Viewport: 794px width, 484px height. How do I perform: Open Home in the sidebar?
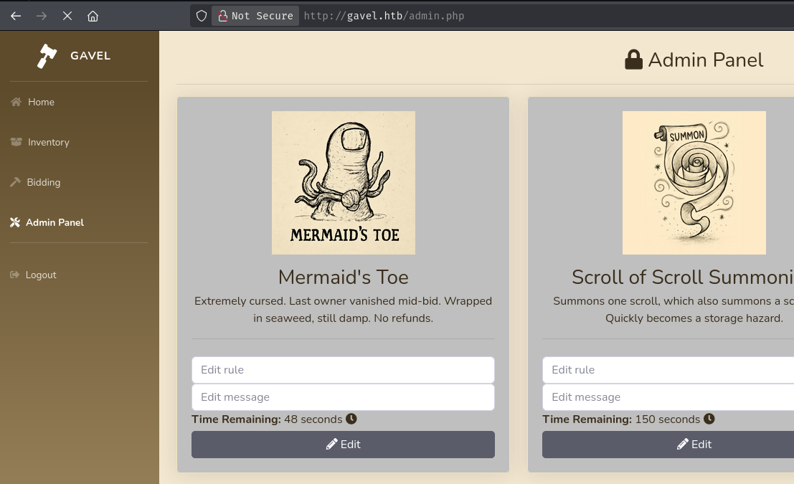(x=41, y=102)
